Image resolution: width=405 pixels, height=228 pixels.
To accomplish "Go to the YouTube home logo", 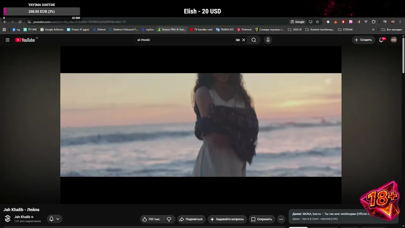I will [x=25, y=40].
